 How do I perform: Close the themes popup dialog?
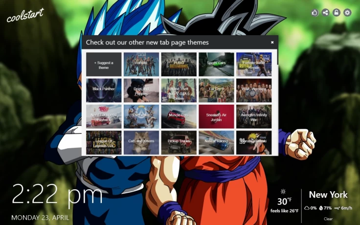coord(272,42)
